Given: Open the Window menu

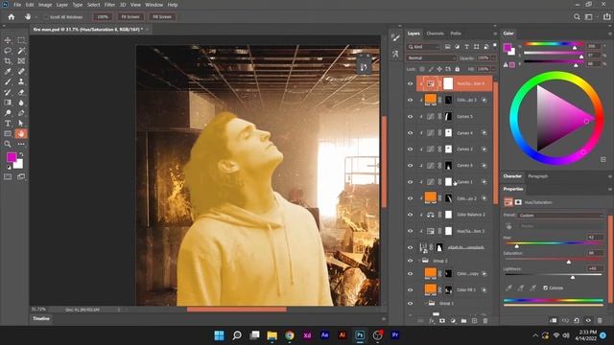Looking at the screenshot, I should (x=153, y=5).
